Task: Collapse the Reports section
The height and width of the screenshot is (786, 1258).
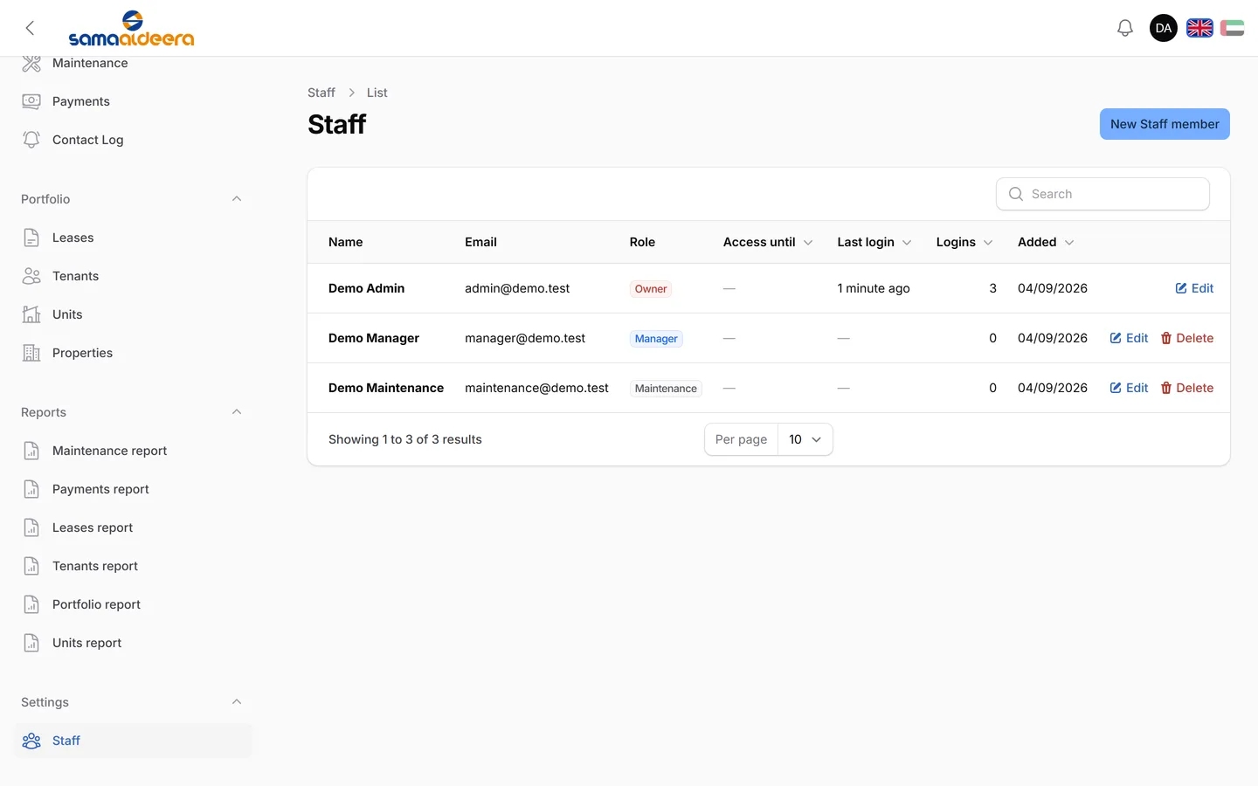Action: pos(237,412)
